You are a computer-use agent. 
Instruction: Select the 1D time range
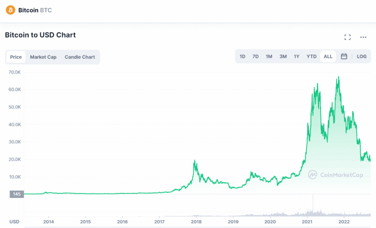point(242,56)
